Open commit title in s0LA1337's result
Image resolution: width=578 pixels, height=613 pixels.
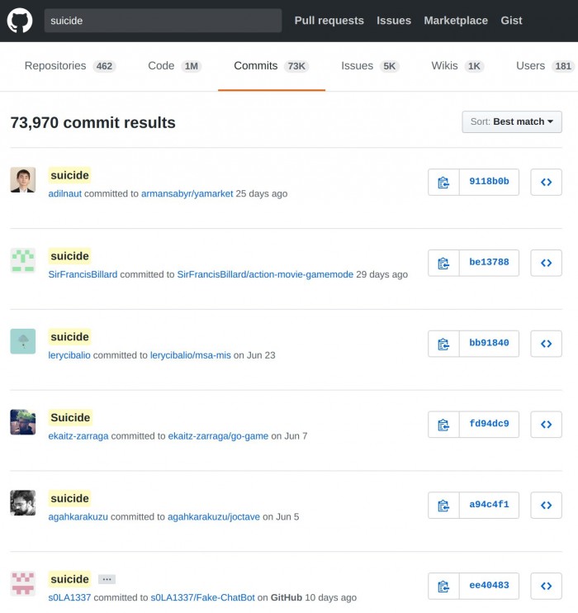69,579
